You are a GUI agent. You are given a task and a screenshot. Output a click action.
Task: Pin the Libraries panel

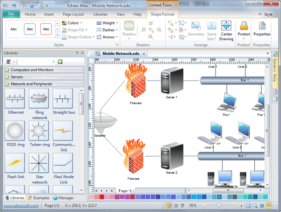tap(77, 53)
